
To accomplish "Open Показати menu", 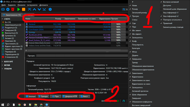I will [21, 5].
